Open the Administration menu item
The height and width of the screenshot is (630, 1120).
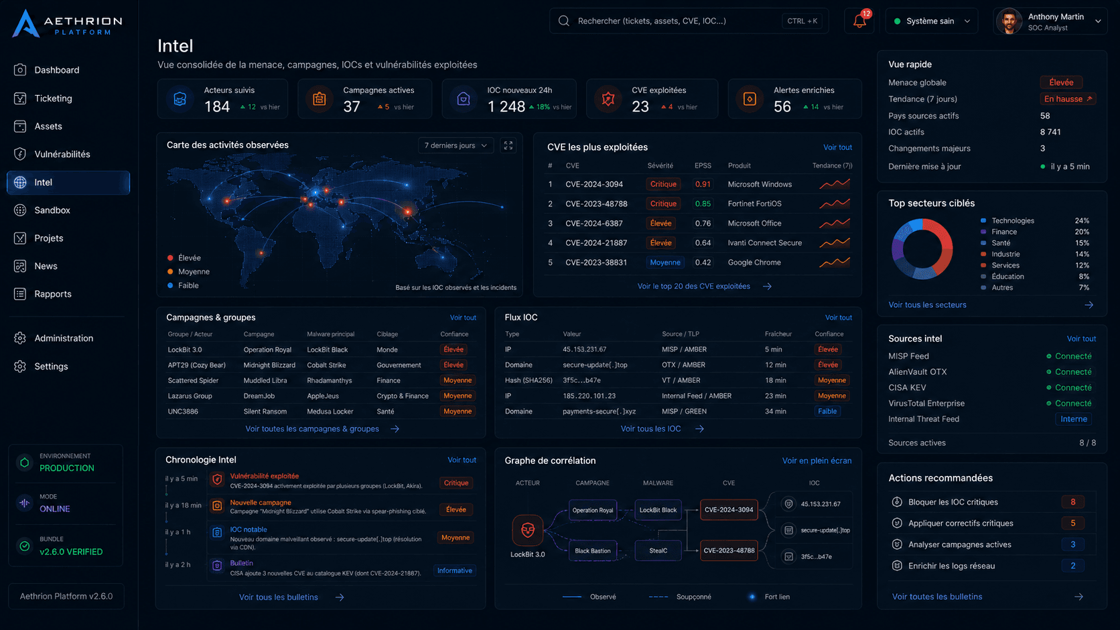(68, 338)
